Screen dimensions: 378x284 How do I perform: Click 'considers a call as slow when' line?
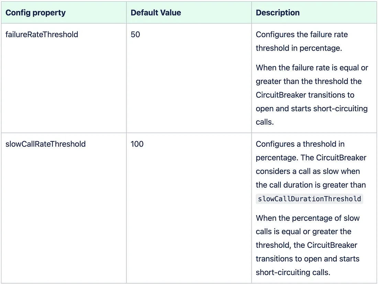point(308,171)
